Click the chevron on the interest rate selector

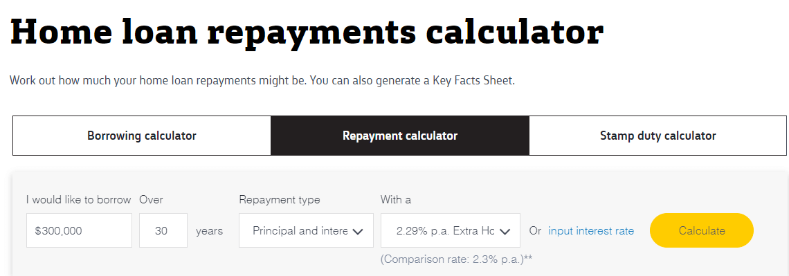click(505, 231)
